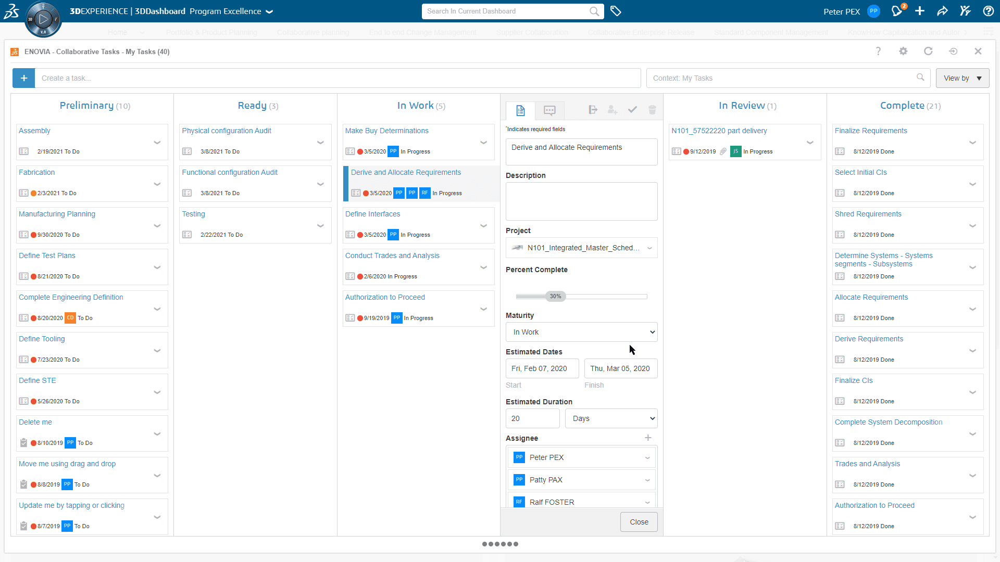Click the exit task arrow icon
Screen dimensions: 1000x562
tap(593, 110)
